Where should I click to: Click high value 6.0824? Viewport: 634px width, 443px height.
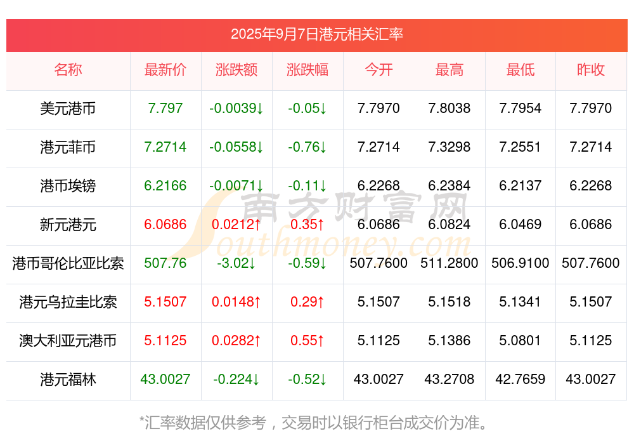(450, 224)
